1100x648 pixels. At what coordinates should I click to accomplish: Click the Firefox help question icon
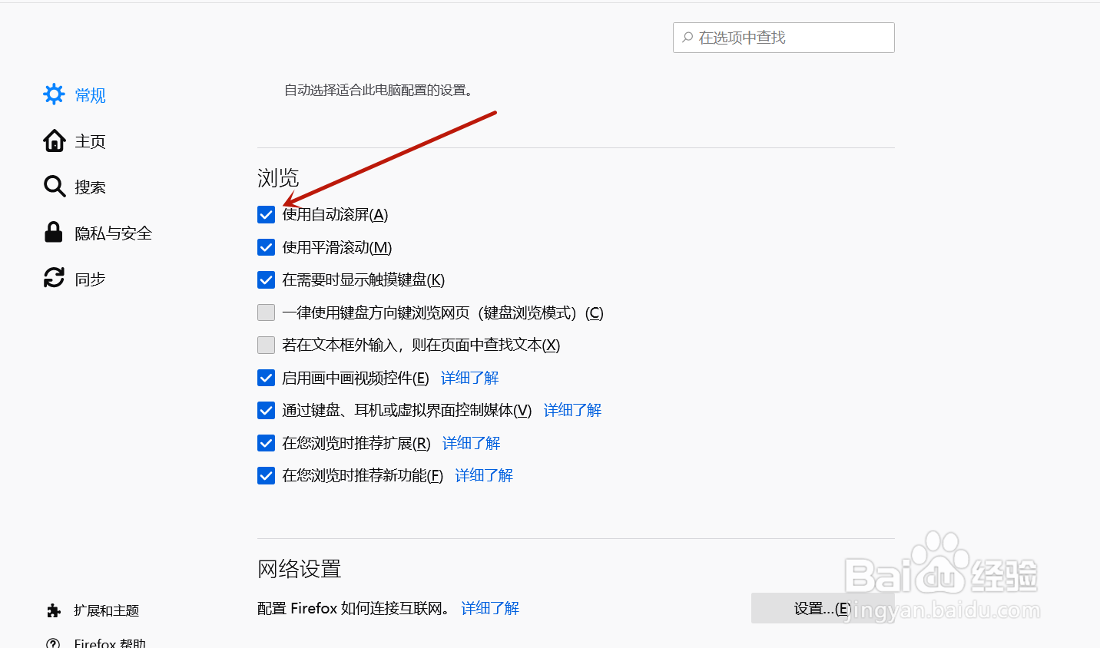pos(53,643)
